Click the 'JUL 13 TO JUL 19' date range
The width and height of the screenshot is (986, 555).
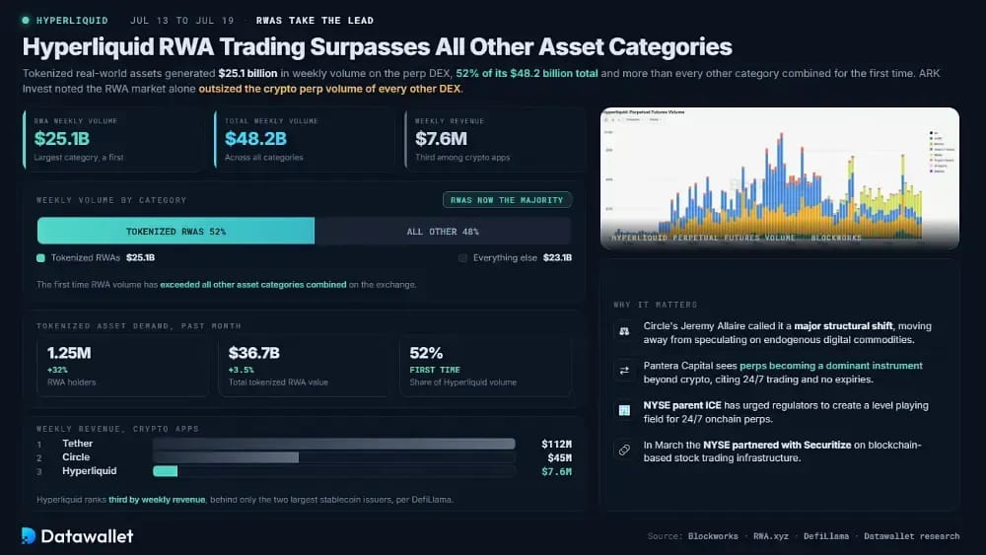click(182, 20)
